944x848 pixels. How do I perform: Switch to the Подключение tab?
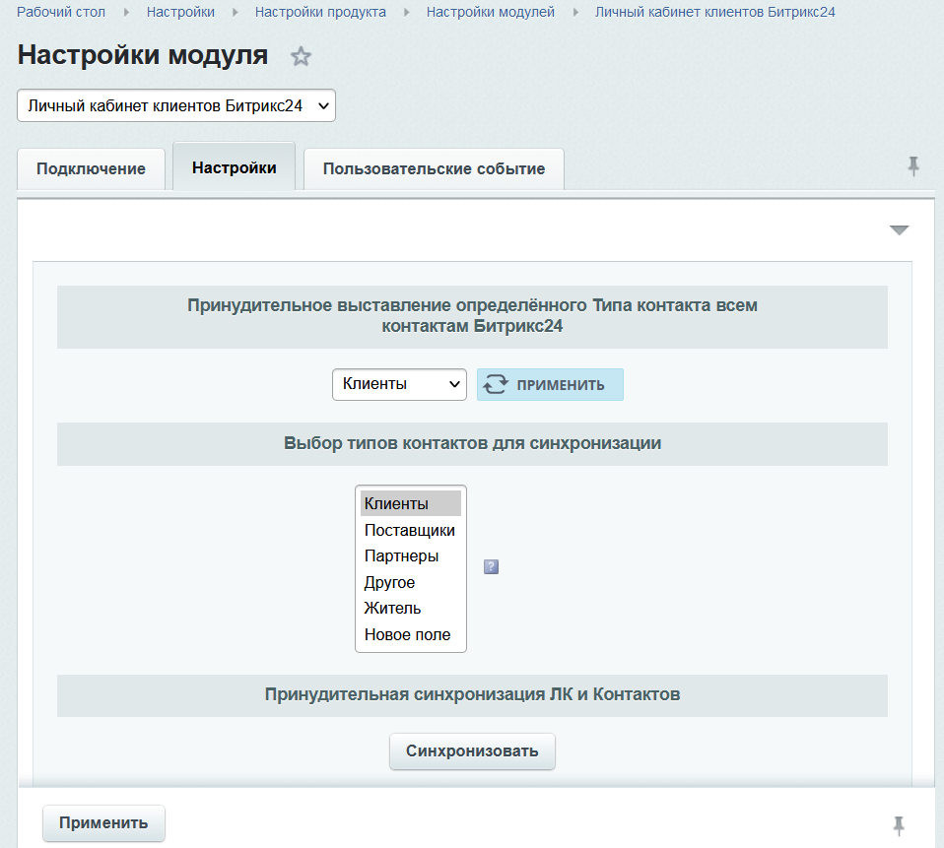(91, 168)
